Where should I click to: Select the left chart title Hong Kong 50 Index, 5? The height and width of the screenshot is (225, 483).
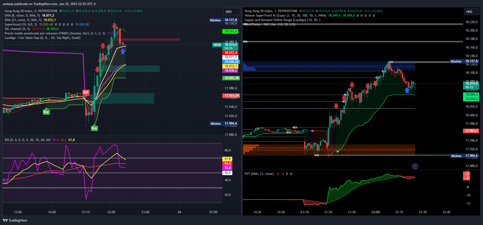click(x=31, y=11)
